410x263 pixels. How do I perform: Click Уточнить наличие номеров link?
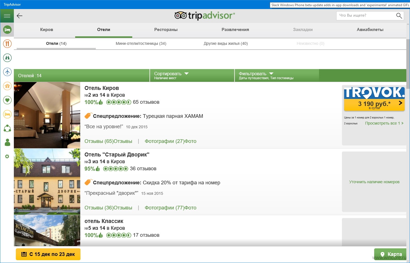point(374,182)
